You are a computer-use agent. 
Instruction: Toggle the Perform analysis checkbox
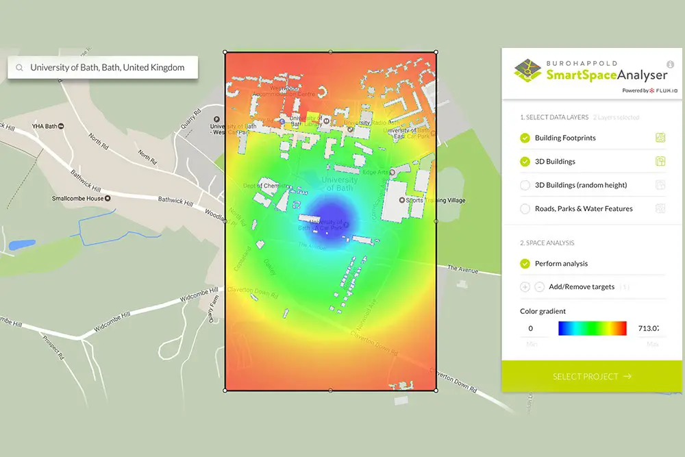point(525,264)
